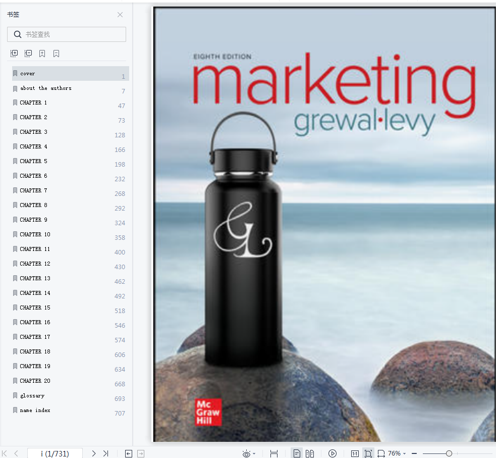Go to previous page arrow

click(x=16, y=453)
